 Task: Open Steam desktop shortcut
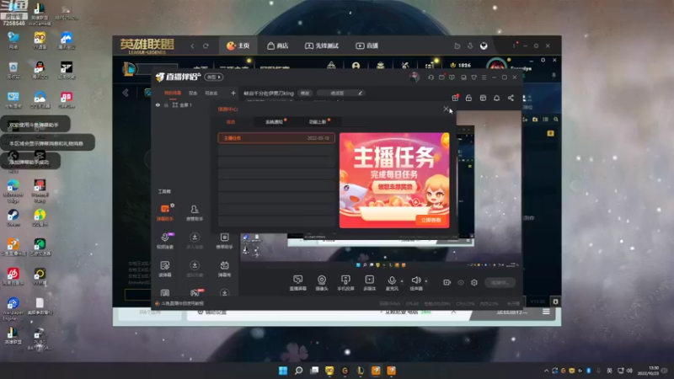click(x=13, y=217)
